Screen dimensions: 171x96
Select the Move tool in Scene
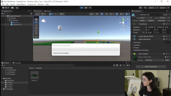pyautogui.click(x=36, y=22)
